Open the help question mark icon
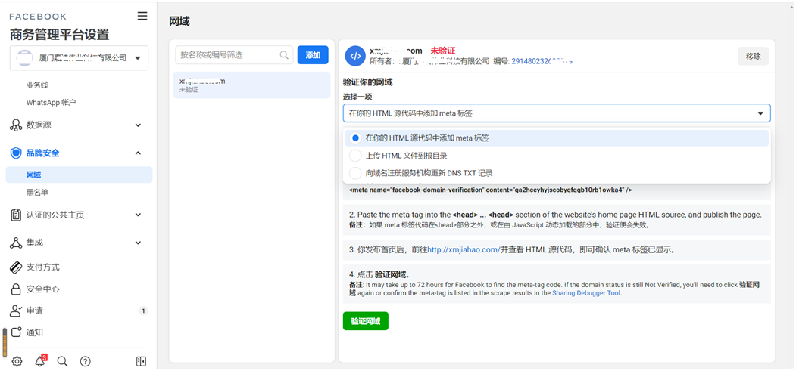The image size is (796, 371). pos(86,361)
